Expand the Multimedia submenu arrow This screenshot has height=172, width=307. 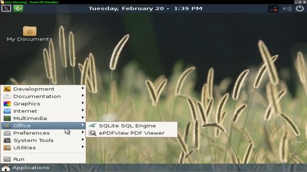[83, 118]
